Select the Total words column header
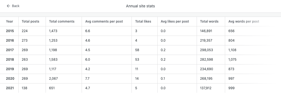Image resolution: width=281 pixels, height=99 pixels. (209, 21)
